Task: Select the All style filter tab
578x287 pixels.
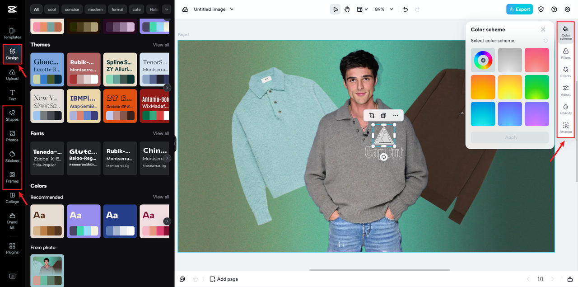Action: tap(37, 9)
